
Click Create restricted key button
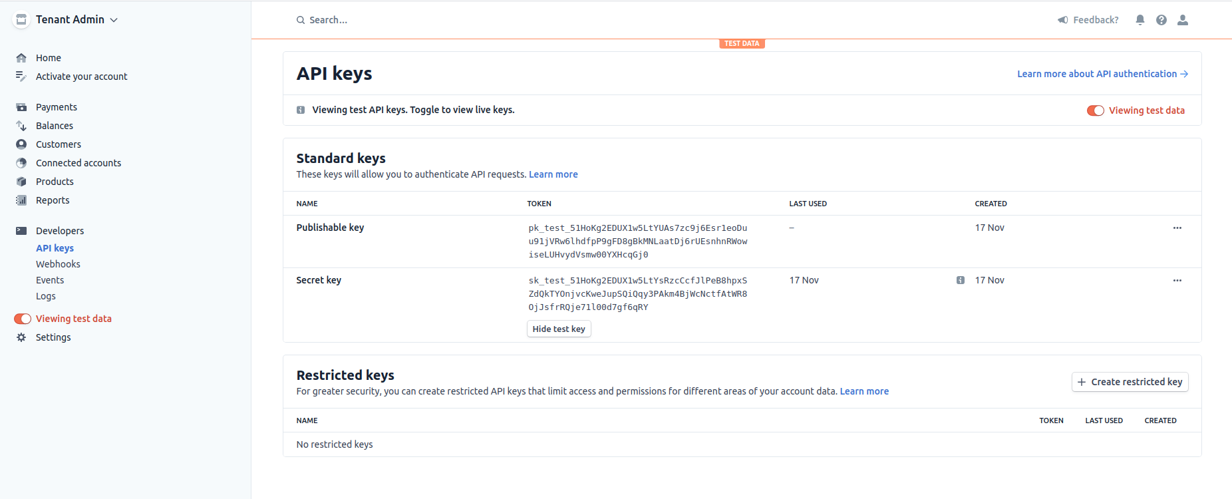point(1130,382)
